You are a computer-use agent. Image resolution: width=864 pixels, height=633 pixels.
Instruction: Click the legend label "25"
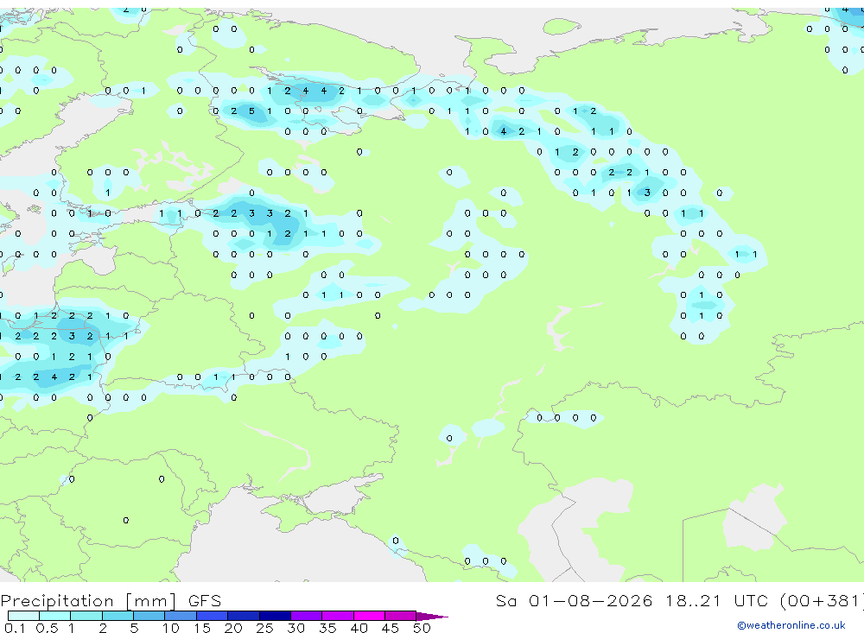[x=264, y=628]
